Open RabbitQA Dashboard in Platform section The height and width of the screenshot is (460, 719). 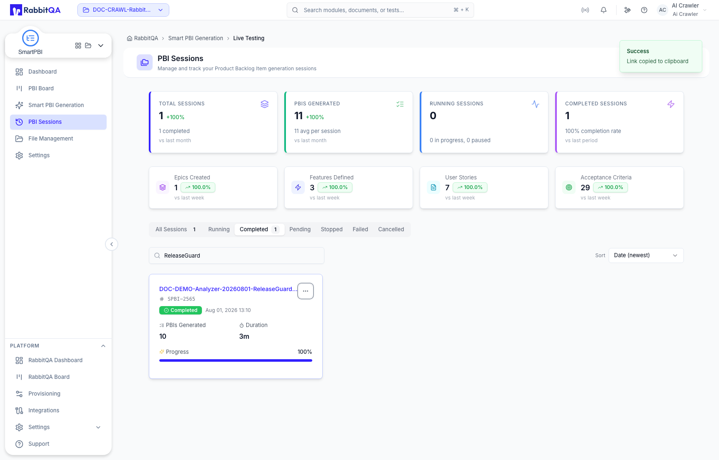pyautogui.click(x=58, y=360)
